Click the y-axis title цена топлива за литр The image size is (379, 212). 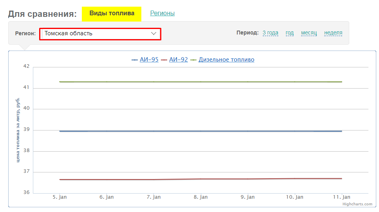18,130
